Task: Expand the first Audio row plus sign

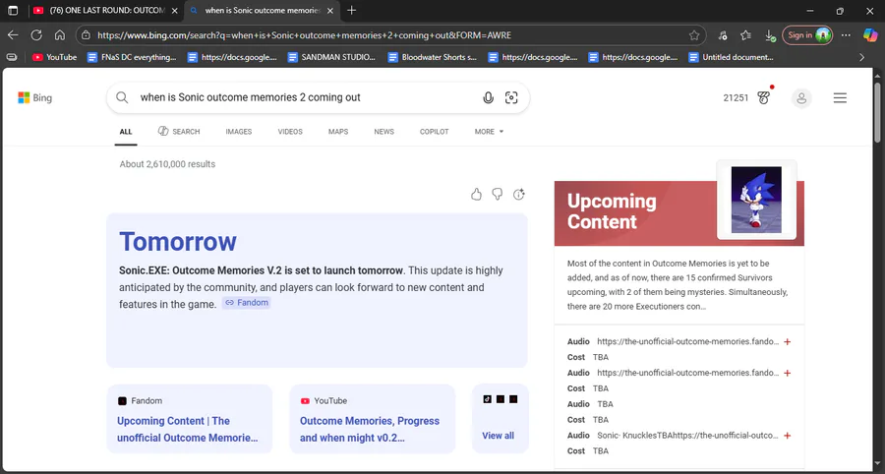Action: (x=788, y=342)
